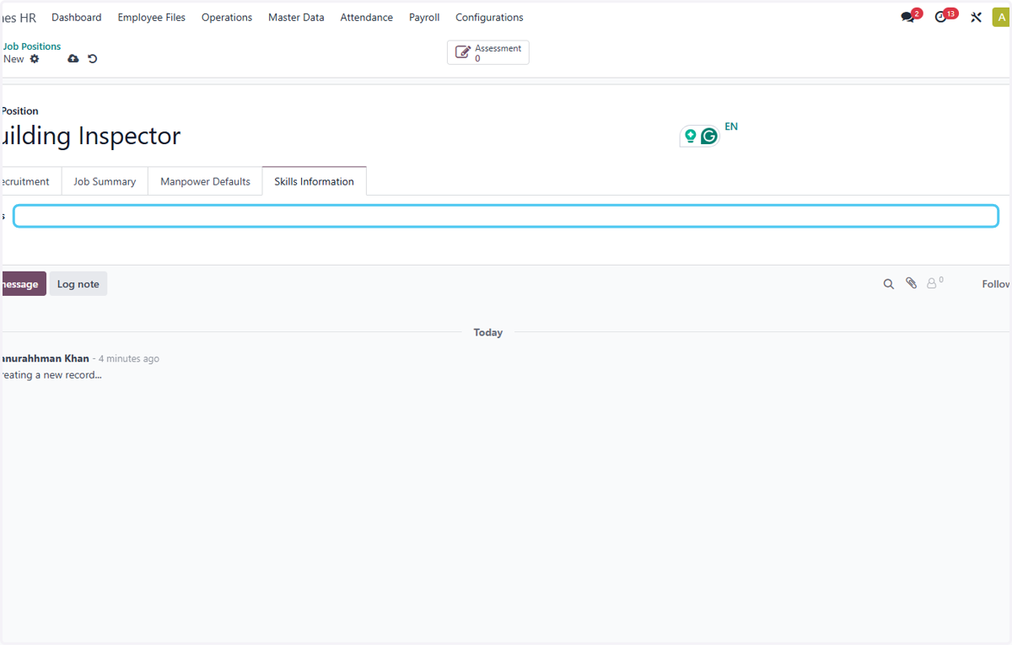The width and height of the screenshot is (1012, 645).
Task: Click the Assessment stat button
Action: [x=488, y=52]
